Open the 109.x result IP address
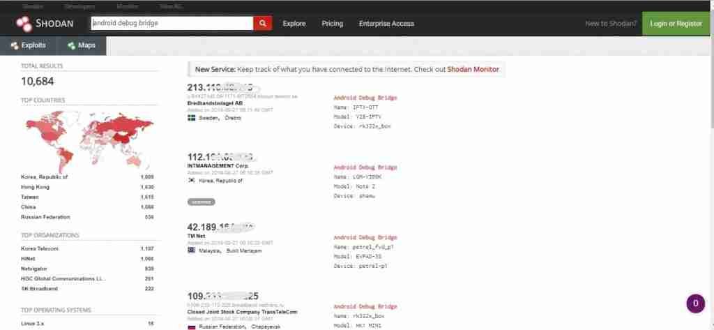 222,297
